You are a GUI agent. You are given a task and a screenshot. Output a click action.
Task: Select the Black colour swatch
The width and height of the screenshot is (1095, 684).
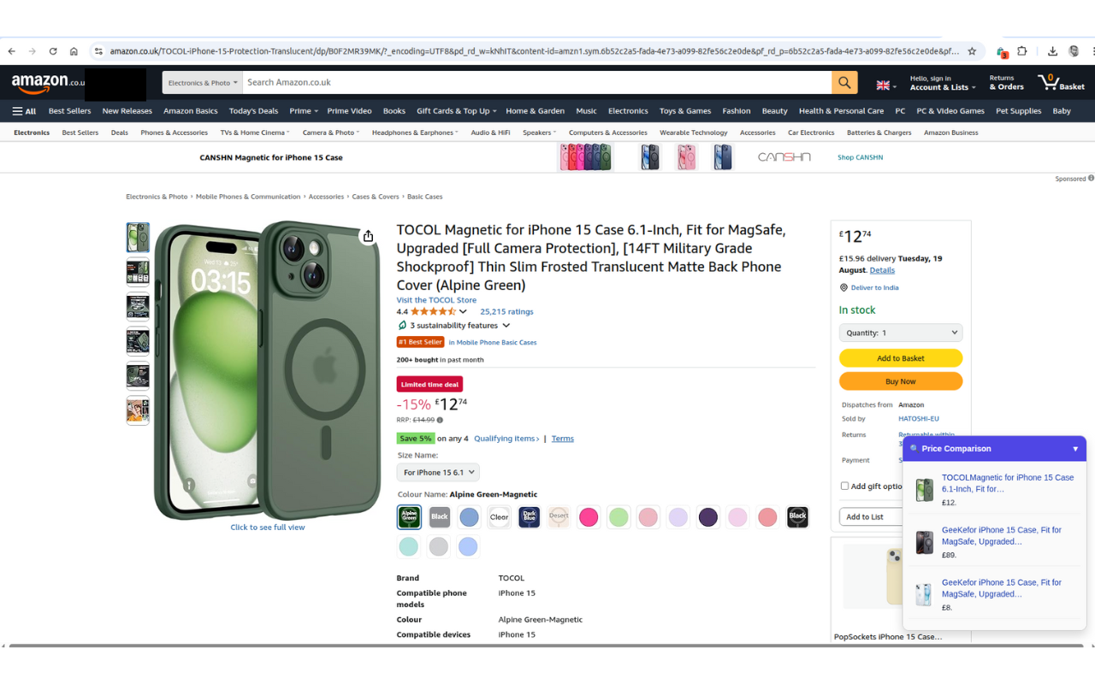tap(439, 516)
